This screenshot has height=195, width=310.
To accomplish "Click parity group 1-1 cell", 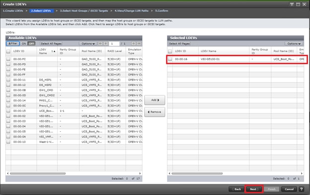I will pyautogui.click(x=62, y=110).
